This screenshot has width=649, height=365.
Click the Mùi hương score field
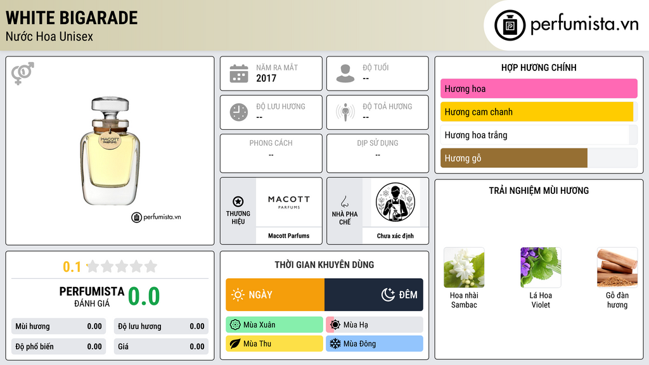(x=58, y=326)
